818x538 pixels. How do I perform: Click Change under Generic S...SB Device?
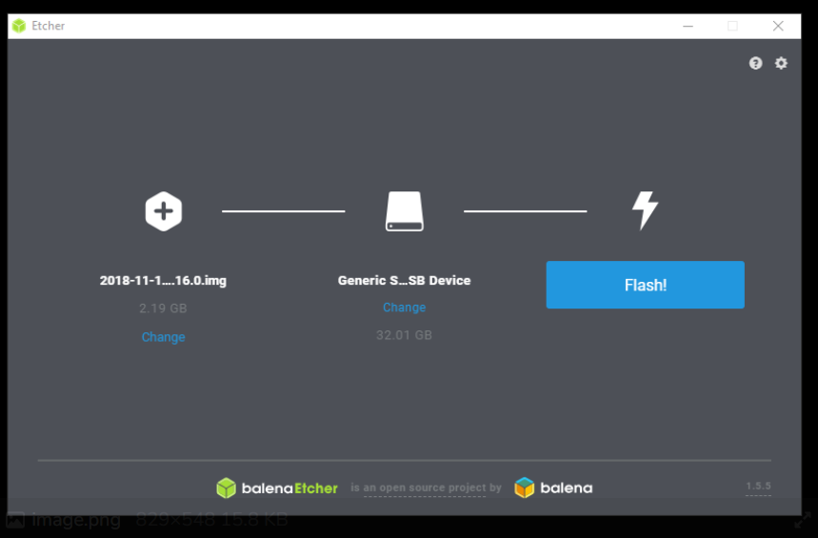click(405, 308)
